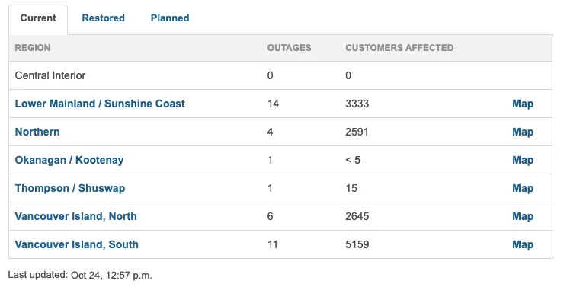Open the Restored outages tab

[x=103, y=18]
